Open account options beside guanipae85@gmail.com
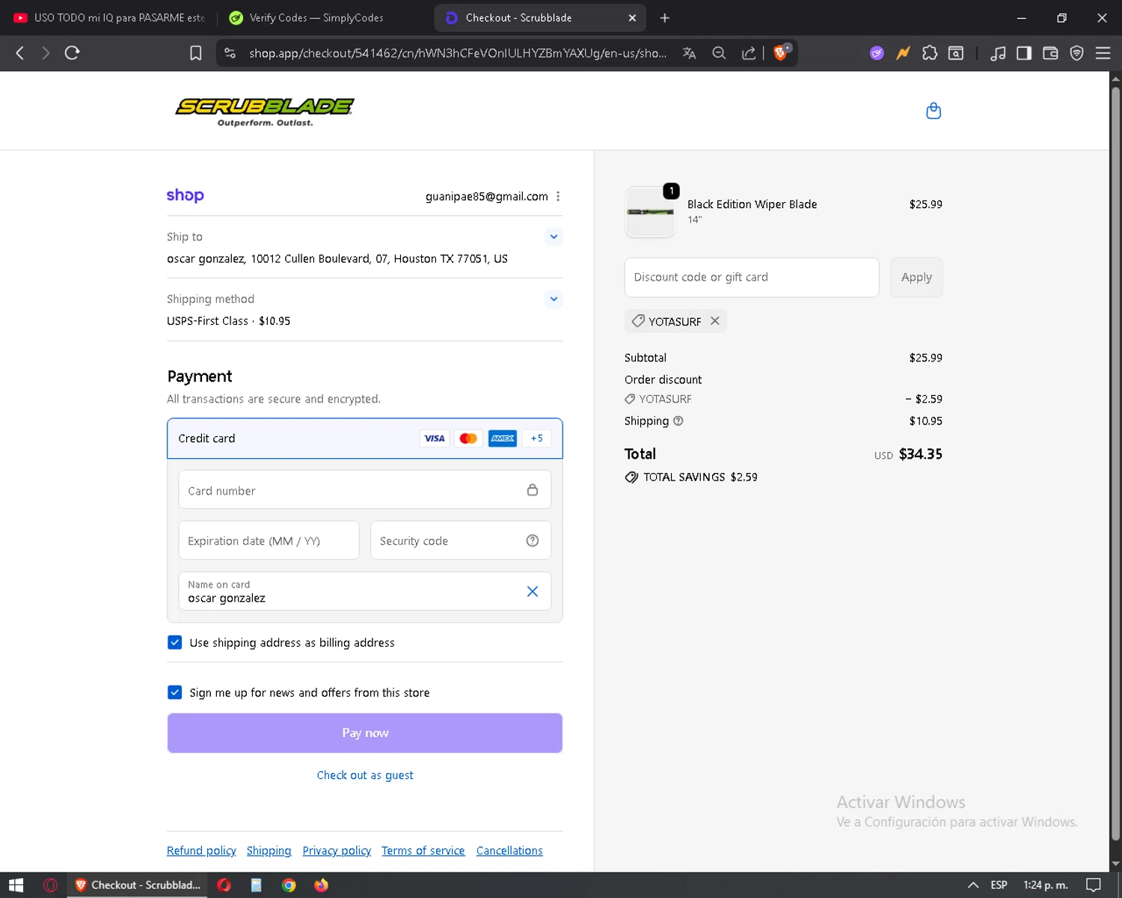 [x=558, y=196]
